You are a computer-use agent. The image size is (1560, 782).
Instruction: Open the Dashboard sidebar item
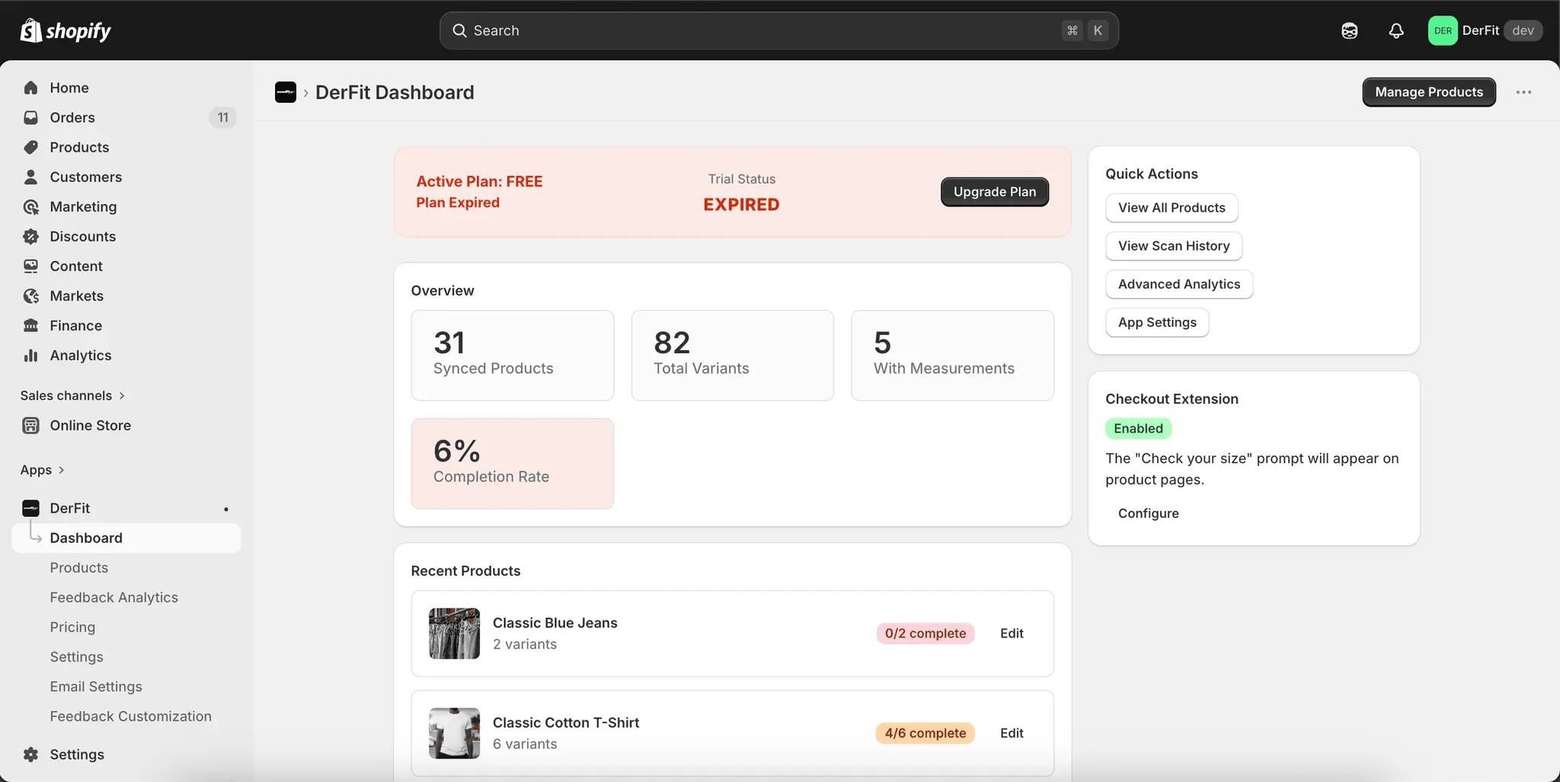tap(126, 538)
